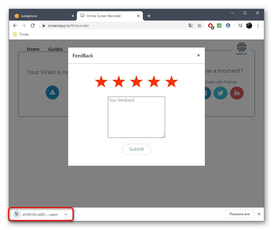
Task: Bookmark this page using the star icon
Action: click(199, 25)
